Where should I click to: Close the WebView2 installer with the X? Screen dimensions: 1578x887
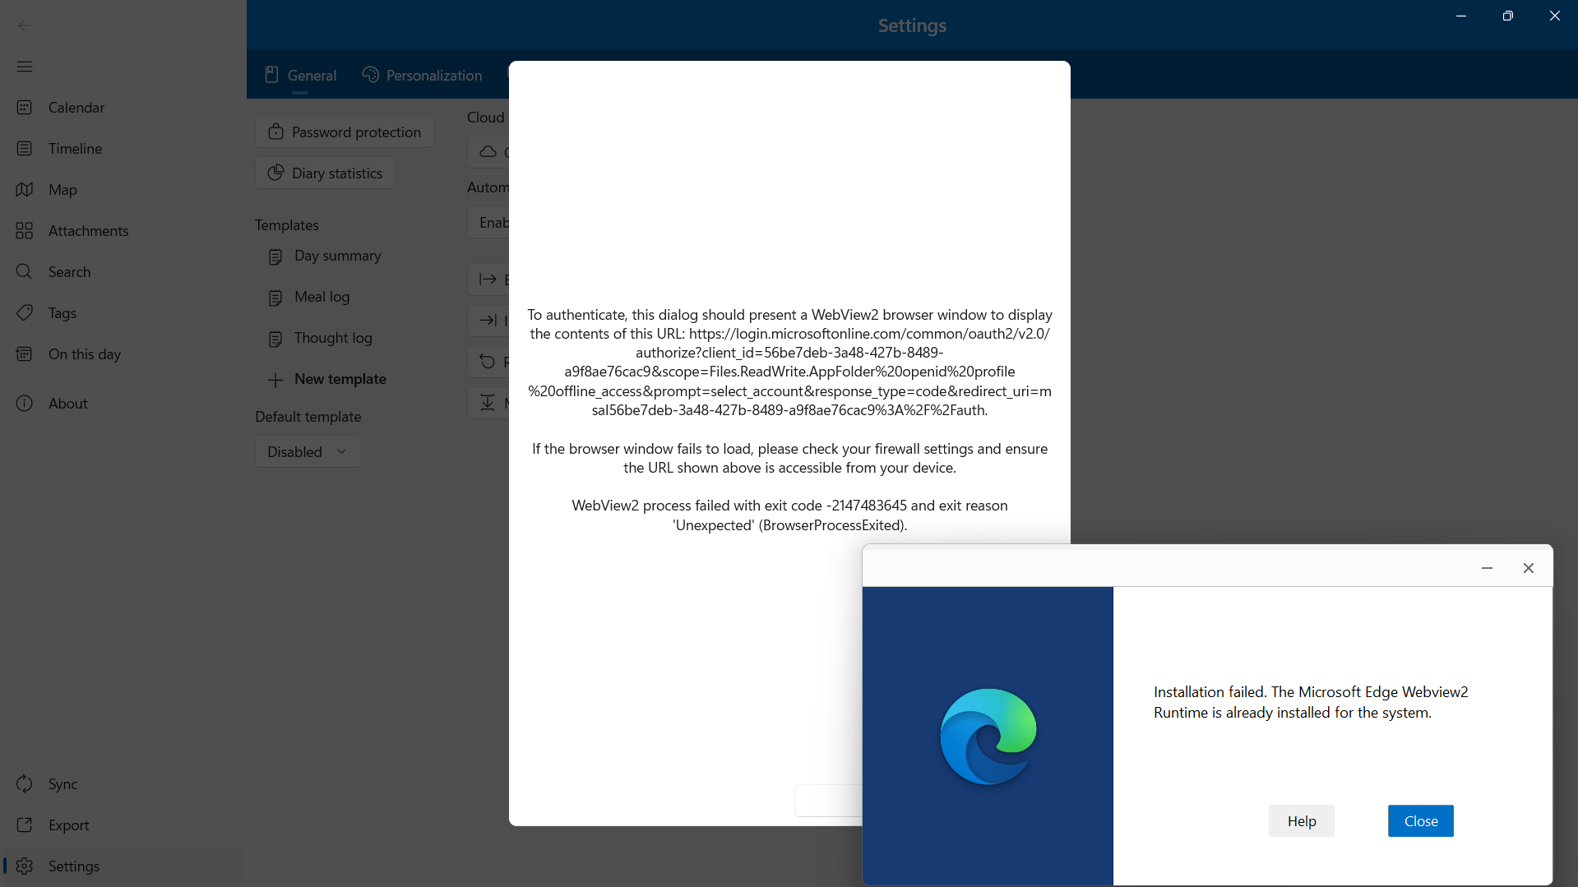1529,568
